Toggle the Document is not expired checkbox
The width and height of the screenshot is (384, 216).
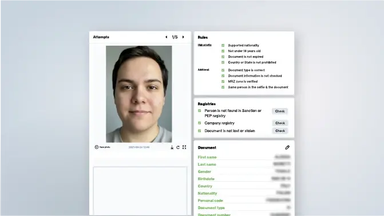[223, 57]
